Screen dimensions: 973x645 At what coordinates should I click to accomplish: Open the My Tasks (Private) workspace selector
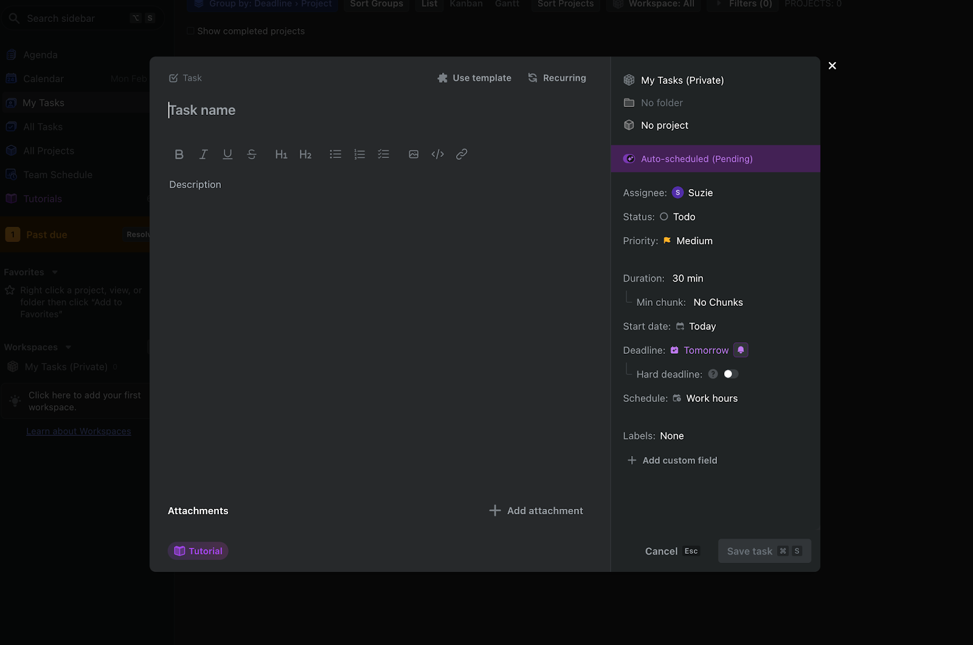pyautogui.click(x=674, y=80)
